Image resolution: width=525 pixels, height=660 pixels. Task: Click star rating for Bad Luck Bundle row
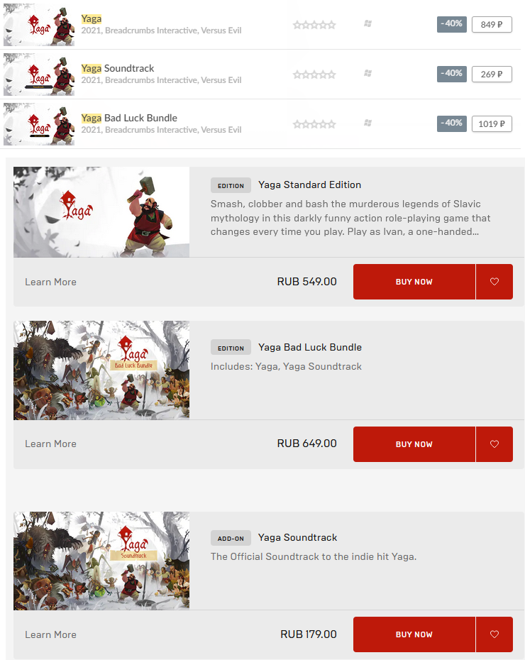pos(314,124)
